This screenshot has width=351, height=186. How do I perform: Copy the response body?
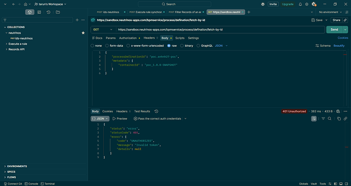tap(339, 118)
